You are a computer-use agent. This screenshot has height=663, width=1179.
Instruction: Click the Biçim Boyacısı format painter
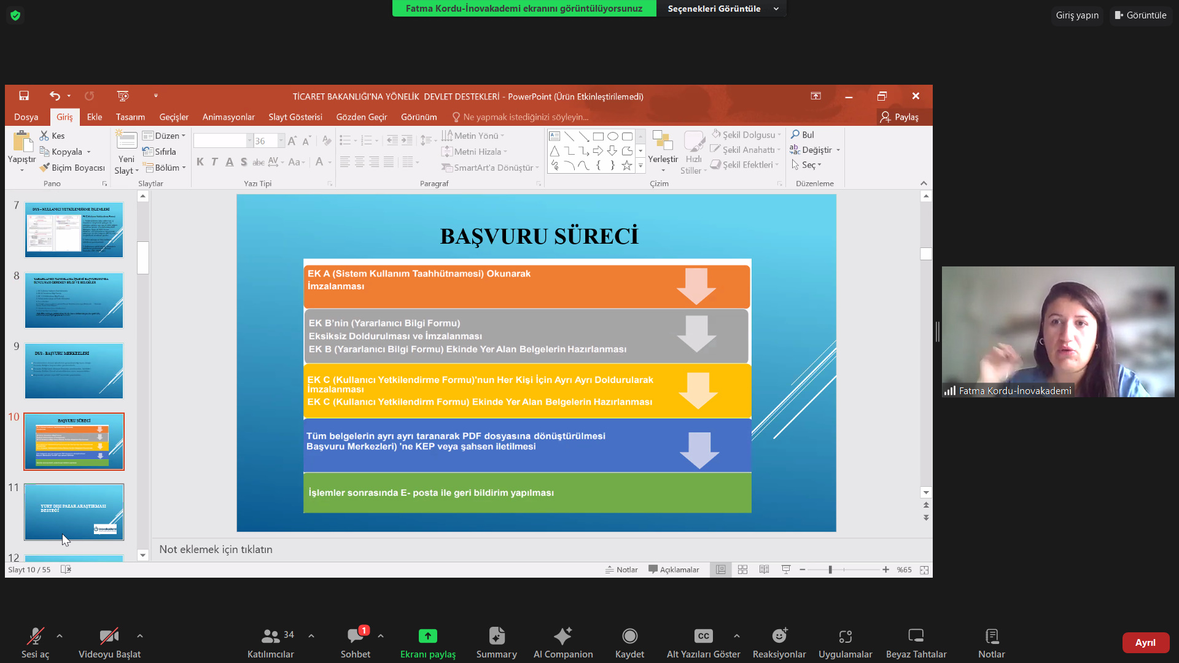click(x=72, y=168)
